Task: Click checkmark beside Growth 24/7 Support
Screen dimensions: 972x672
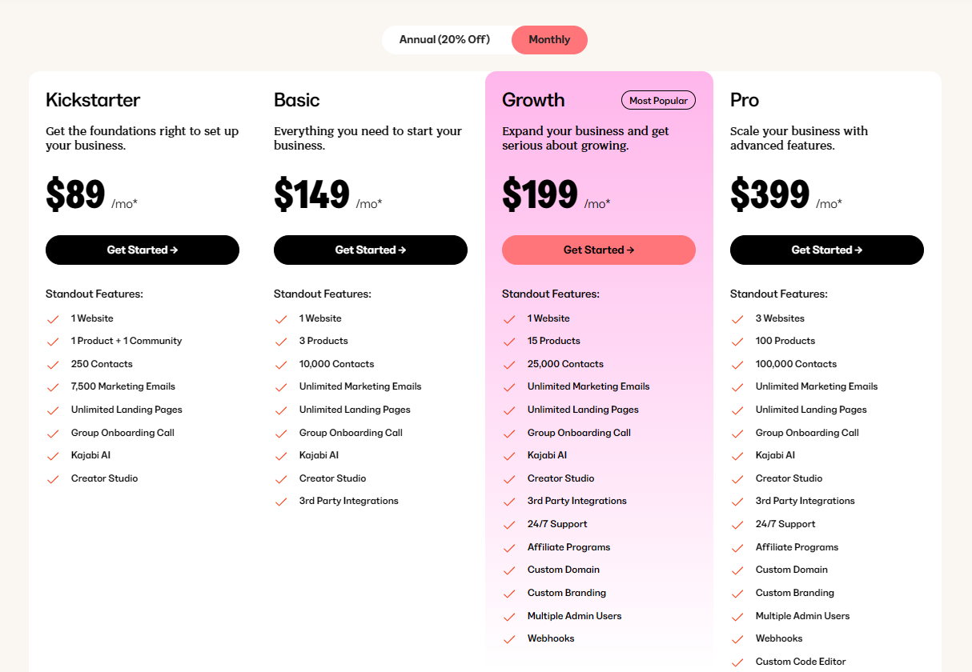Action: (x=509, y=525)
